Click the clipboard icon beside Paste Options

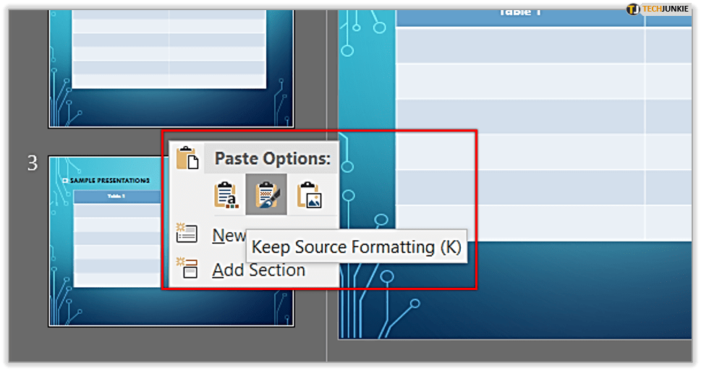pyautogui.click(x=187, y=158)
